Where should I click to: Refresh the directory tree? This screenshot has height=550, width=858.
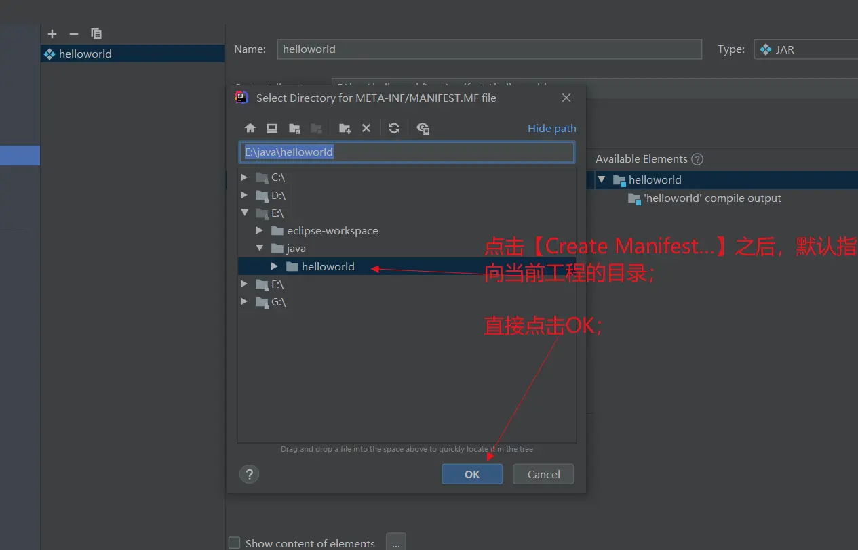tap(394, 128)
